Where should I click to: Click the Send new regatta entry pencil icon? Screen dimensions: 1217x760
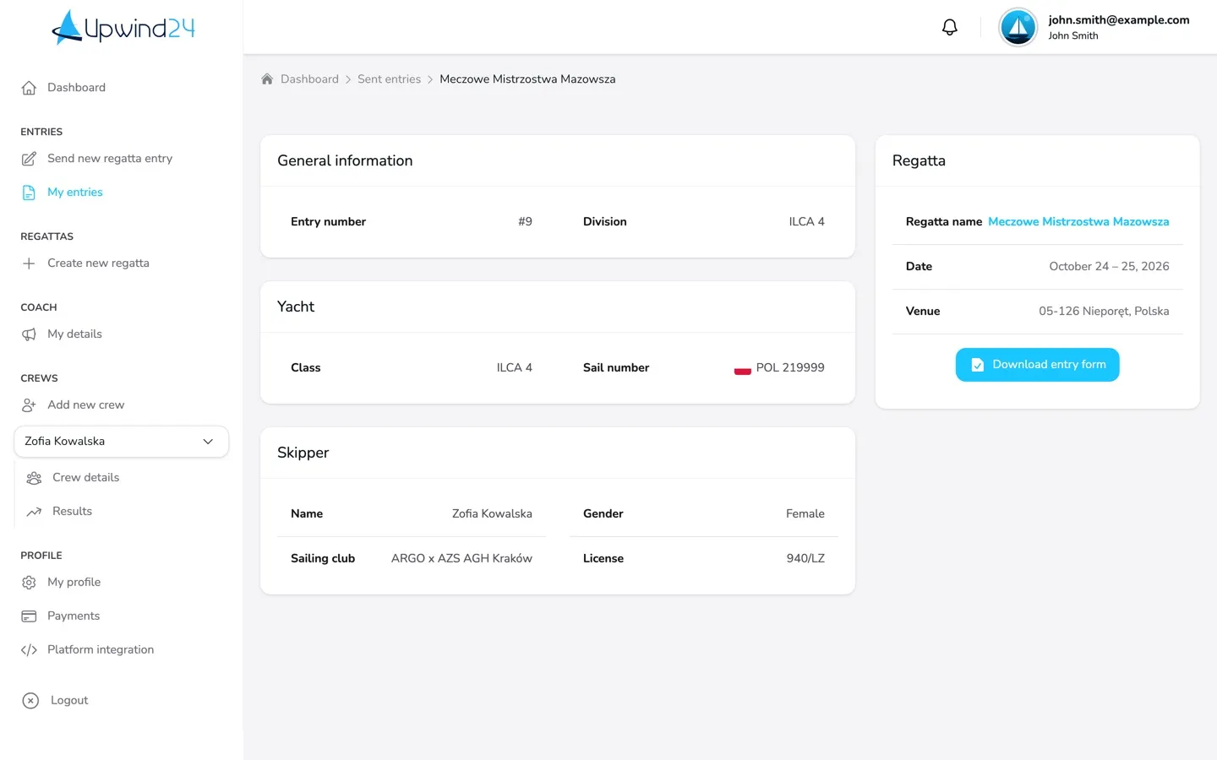(29, 159)
